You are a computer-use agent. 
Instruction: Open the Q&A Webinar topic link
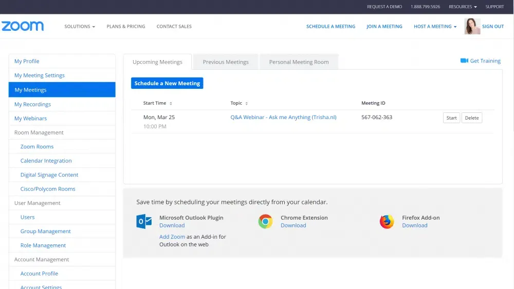(283, 118)
